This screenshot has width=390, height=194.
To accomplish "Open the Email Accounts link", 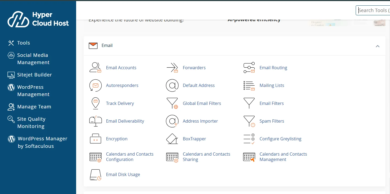I will coord(121,68).
